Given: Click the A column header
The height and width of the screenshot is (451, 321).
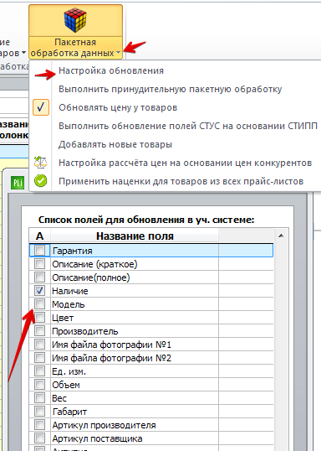Looking at the screenshot, I should 40,236.
